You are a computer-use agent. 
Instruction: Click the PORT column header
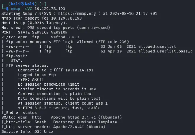pyautogui.click(x=6, y=32)
